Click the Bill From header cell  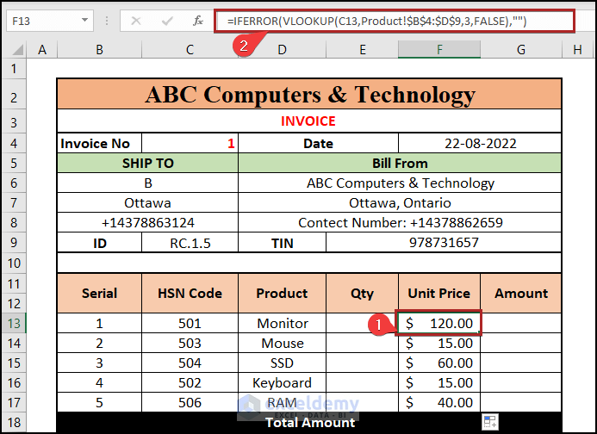tap(400, 164)
